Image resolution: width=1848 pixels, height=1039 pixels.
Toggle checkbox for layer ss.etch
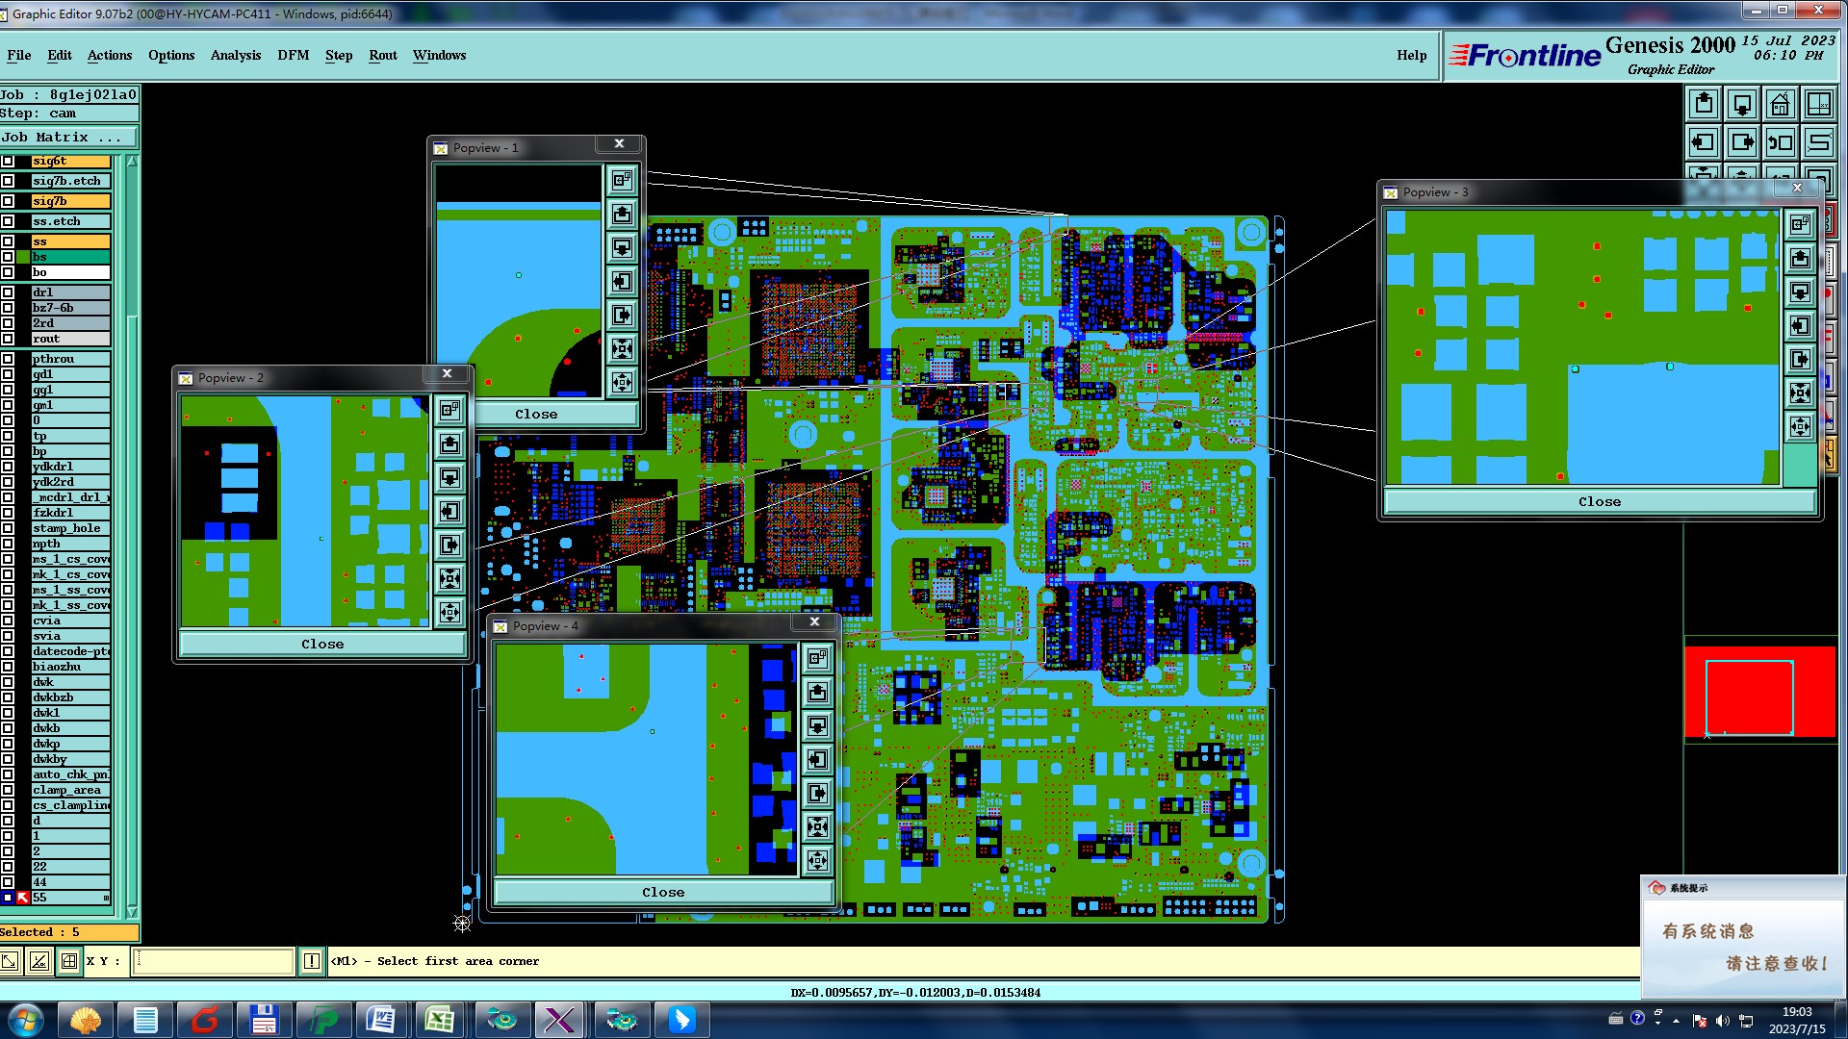pyautogui.click(x=8, y=221)
